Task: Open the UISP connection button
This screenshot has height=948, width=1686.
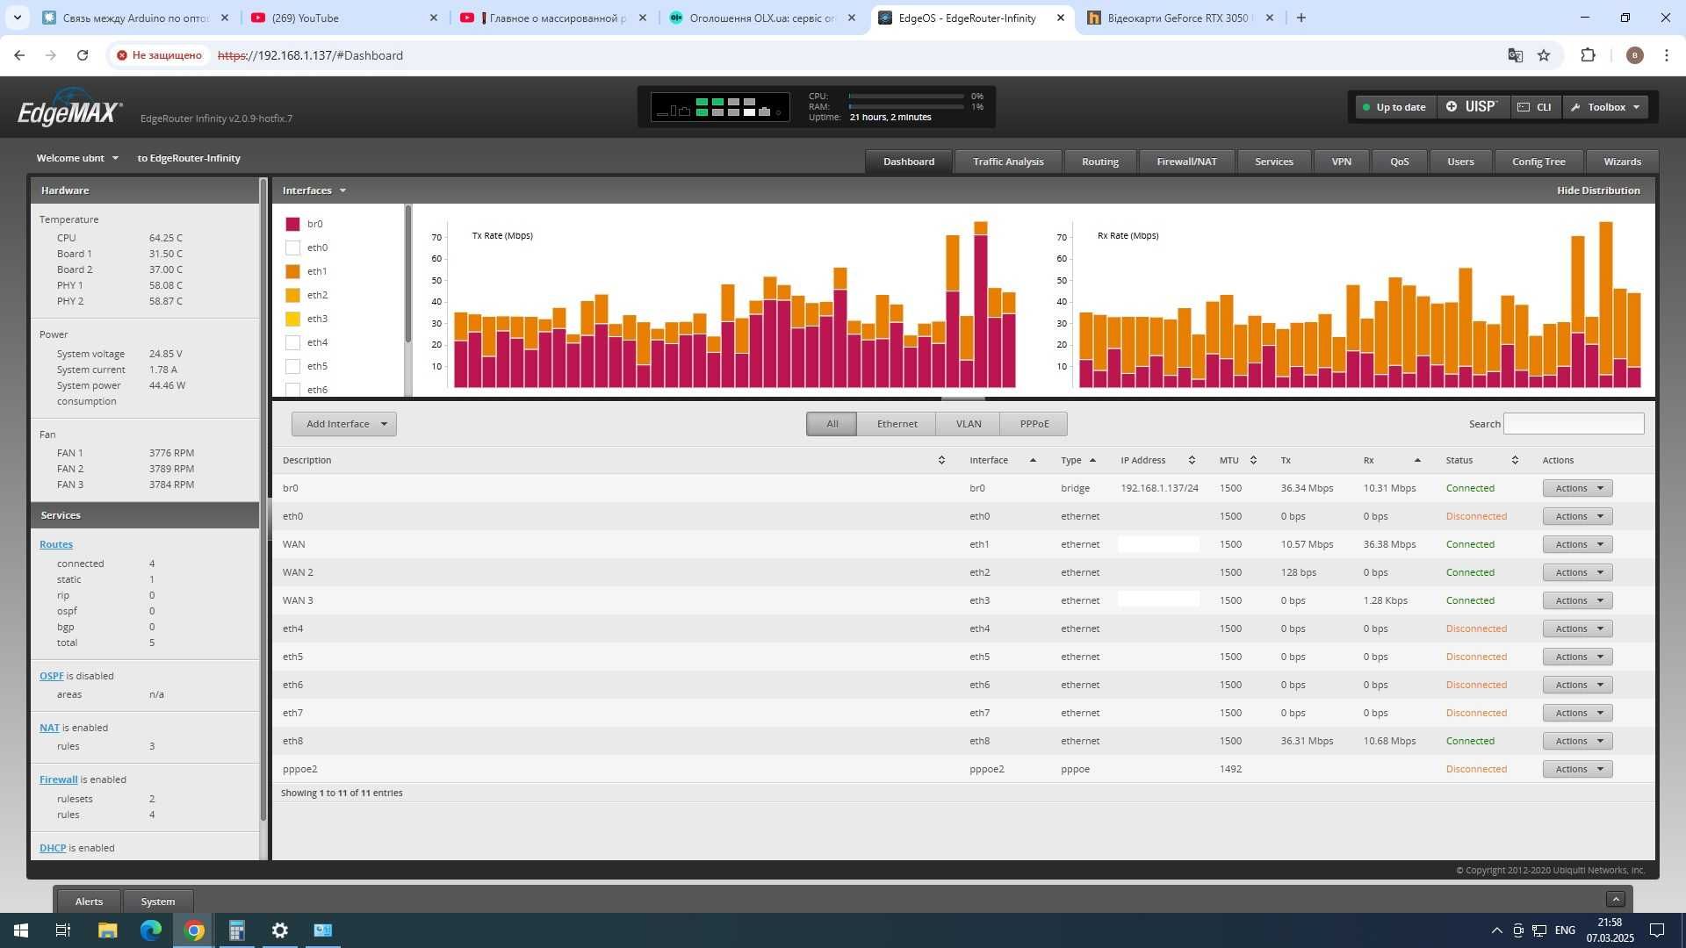Action: click(x=1473, y=107)
